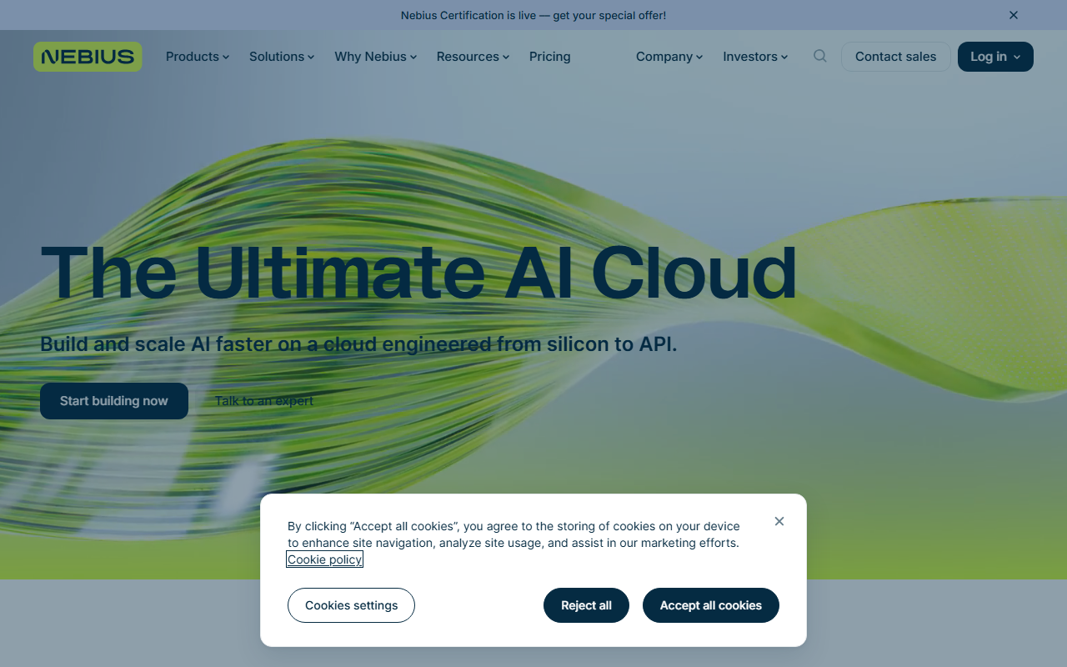Open the Investors dropdown
The image size is (1067, 667).
click(x=755, y=57)
